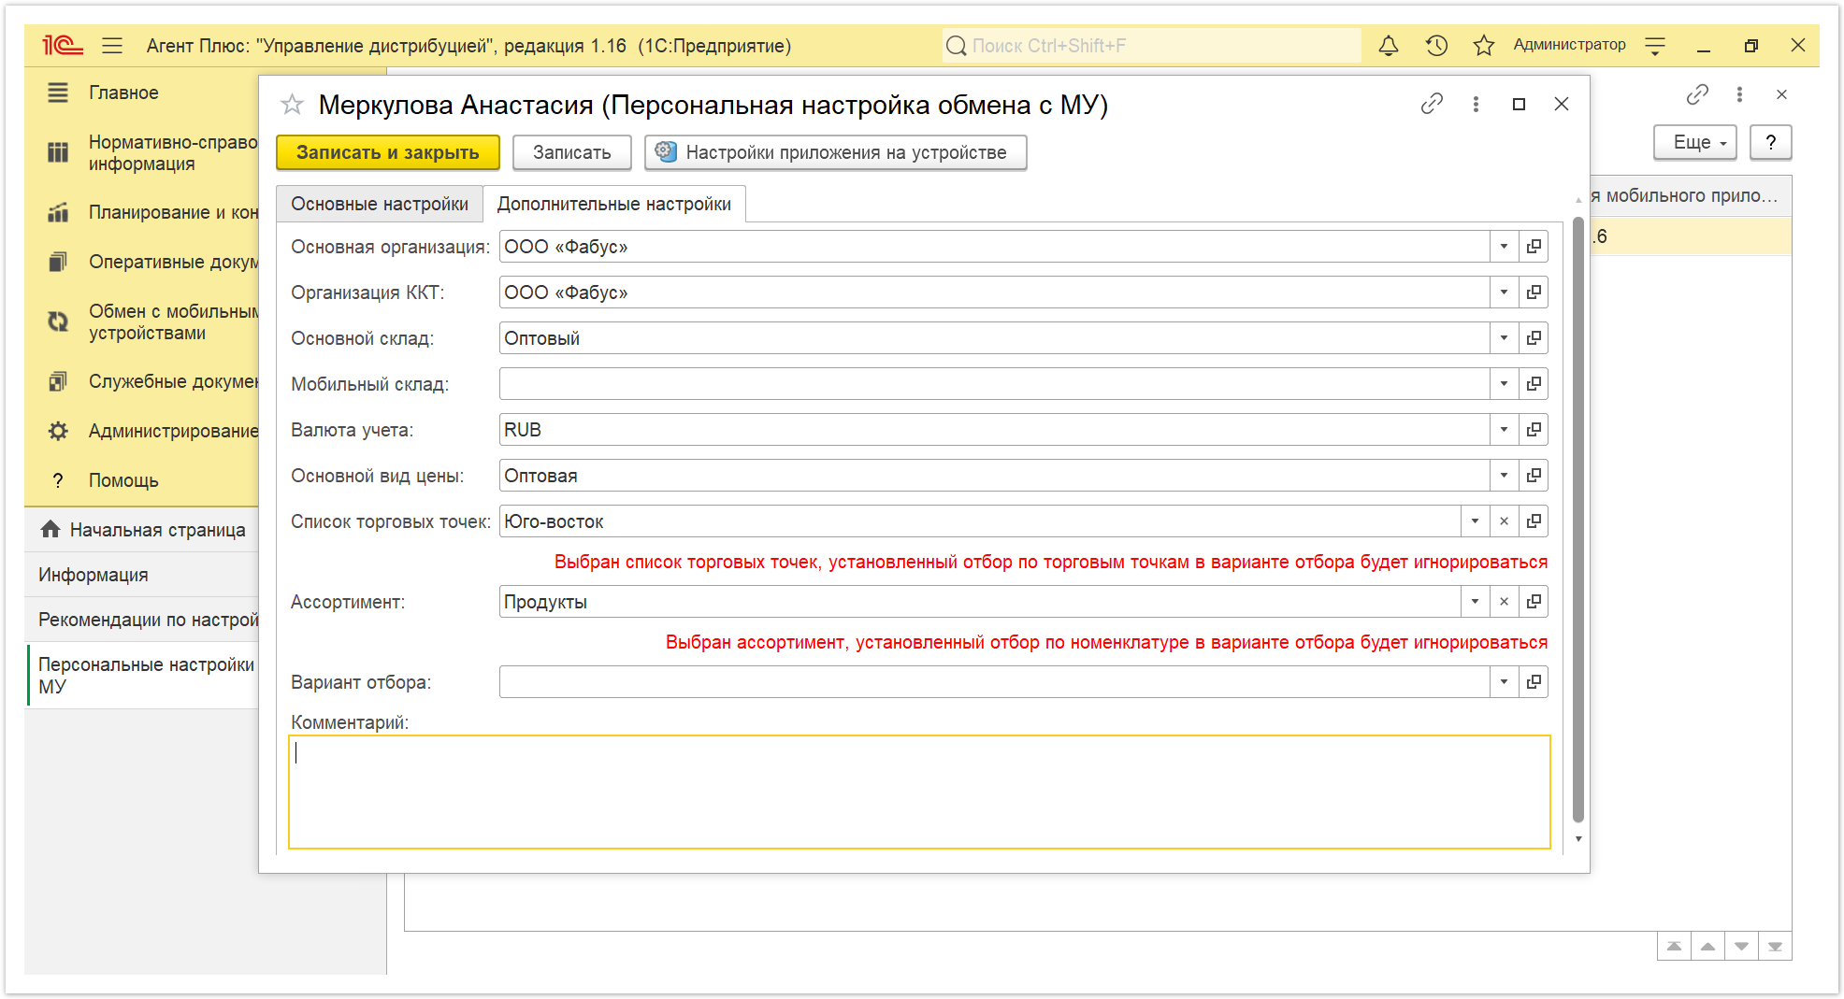Expand the Вариант отбора dropdown
The width and height of the screenshot is (1844, 999).
[1504, 682]
